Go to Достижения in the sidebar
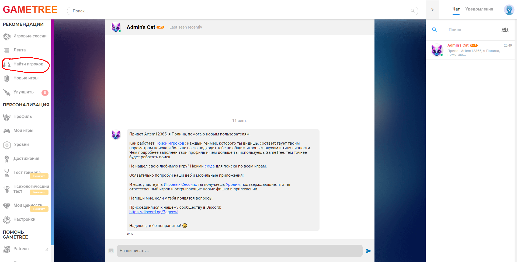This screenshot has height=262, width=517. coord(26,159)
